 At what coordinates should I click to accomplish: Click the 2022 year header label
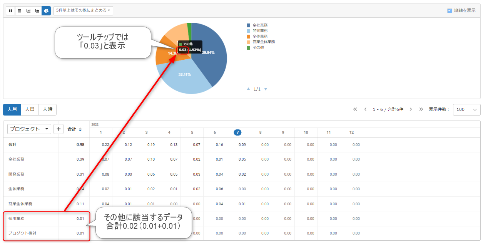pyautogui.click(x=95, y=124)
